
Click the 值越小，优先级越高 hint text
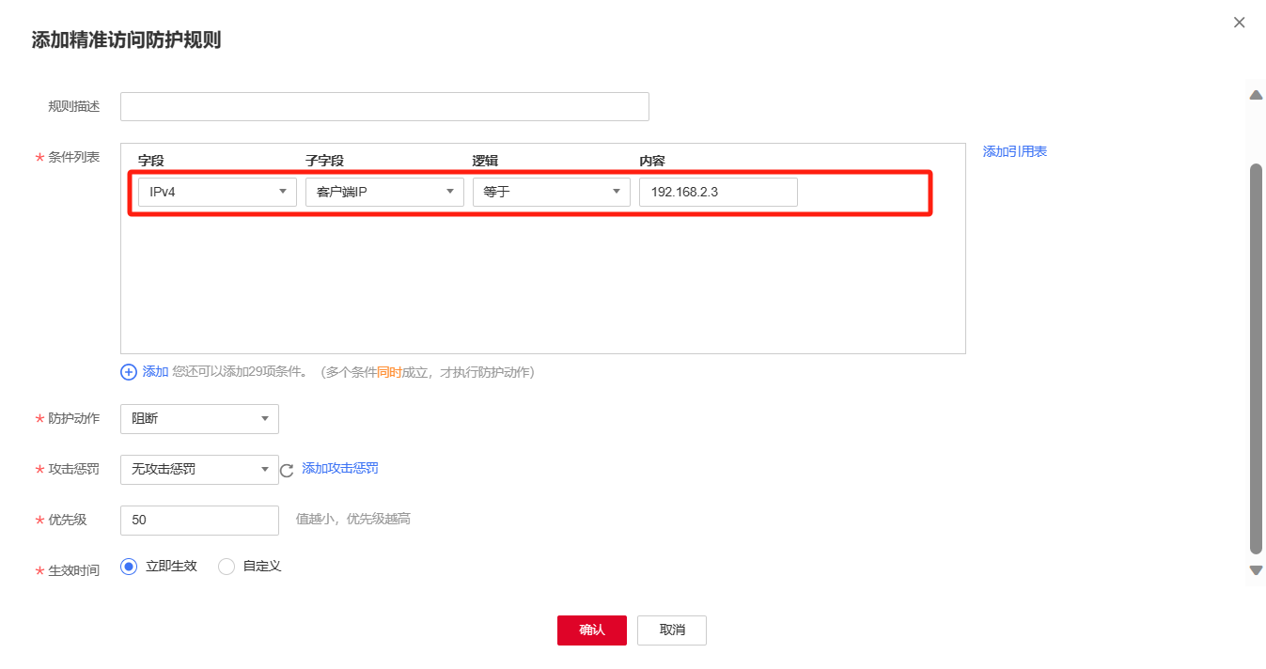pyautogui.click(x=353, y=519)
